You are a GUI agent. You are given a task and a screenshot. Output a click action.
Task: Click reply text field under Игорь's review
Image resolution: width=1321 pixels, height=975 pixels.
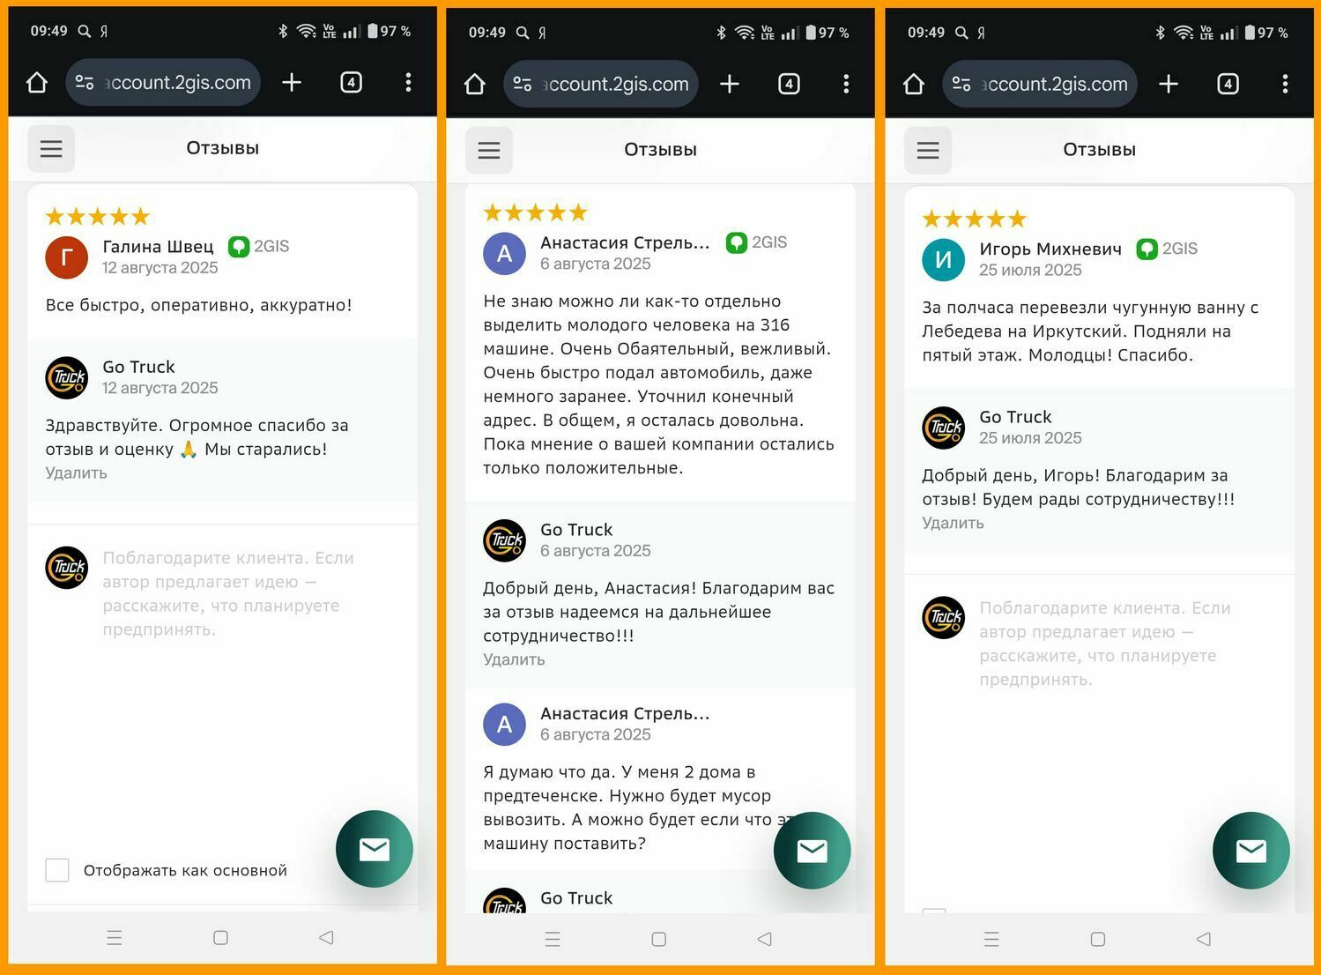click(1108, 644)
